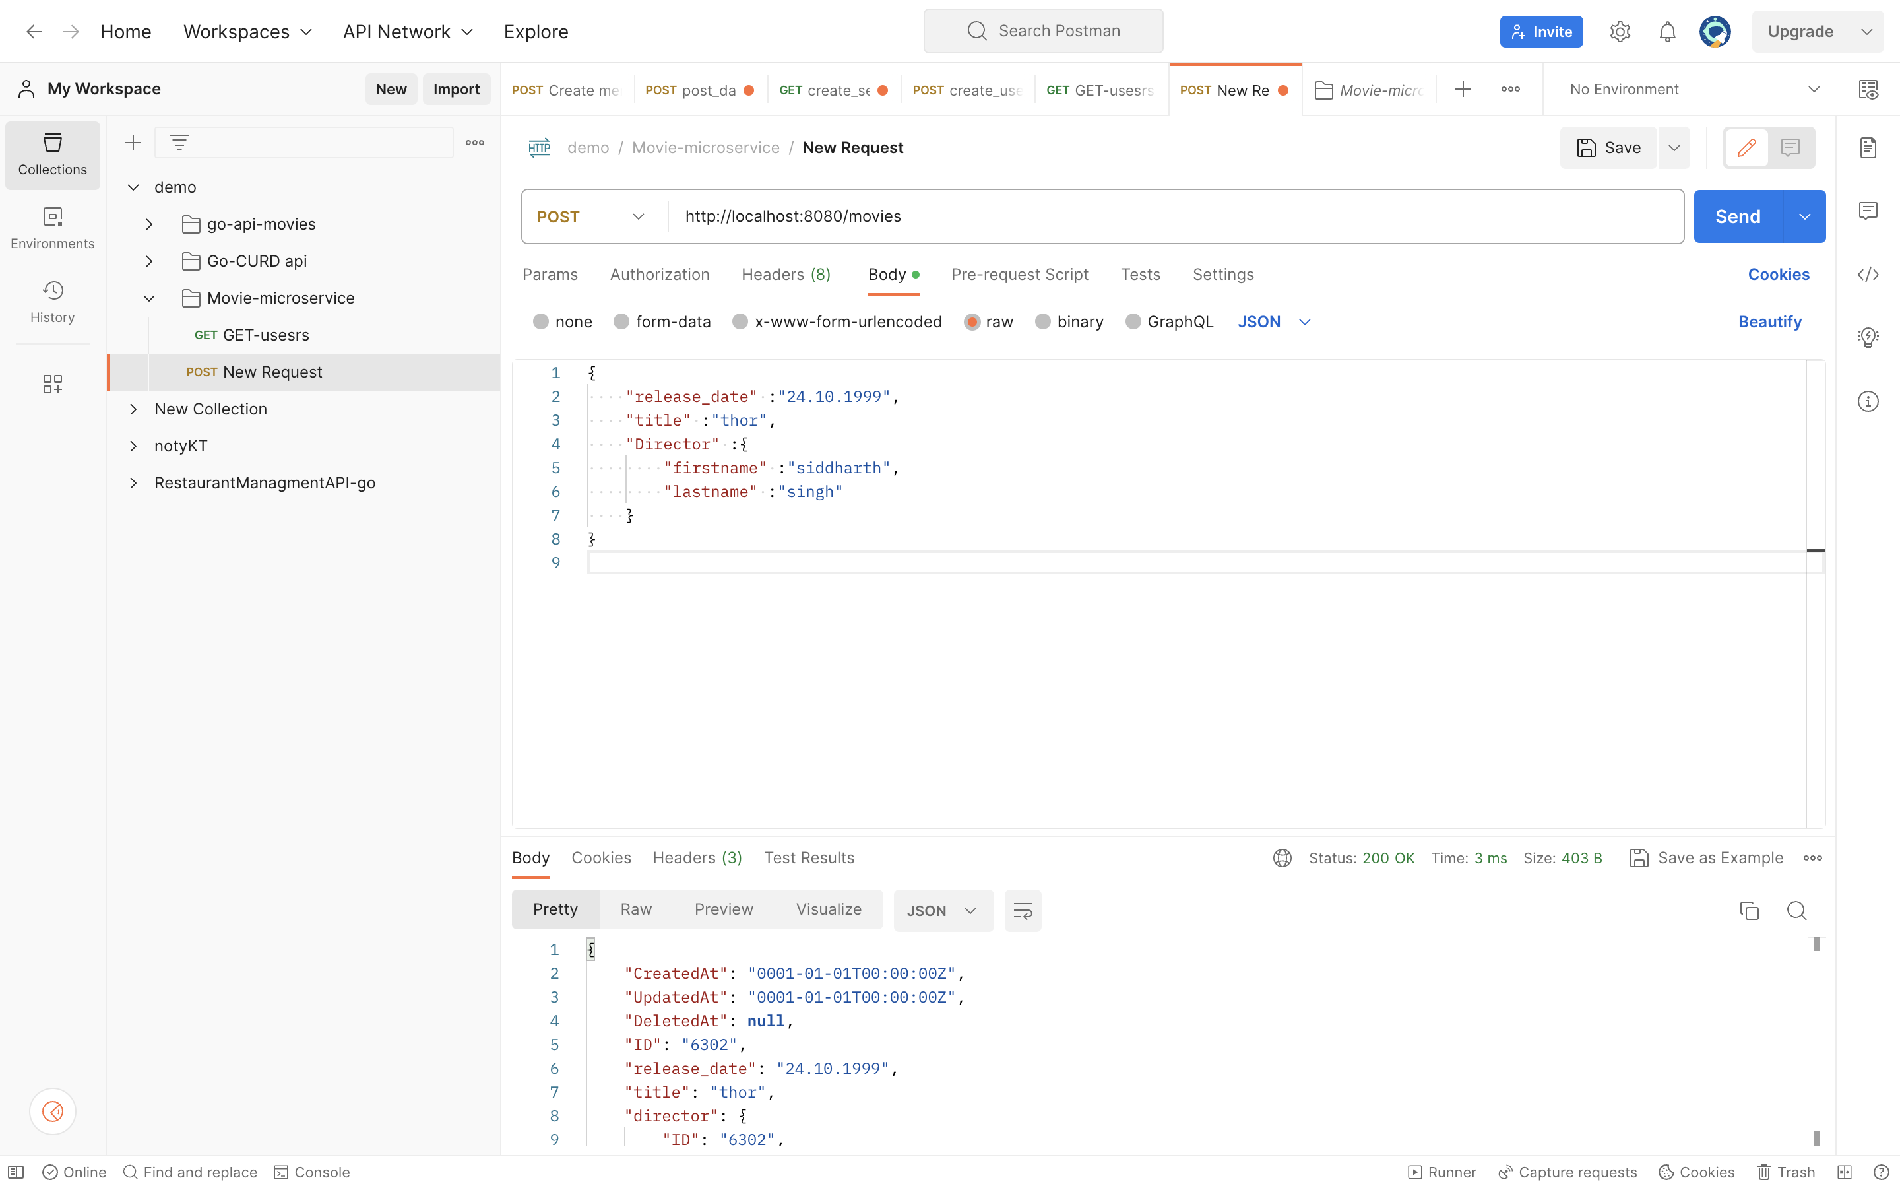This screenshot has width=1900, height=1188.
Task: Switch to the Authorization tab
Action: click(x=660, y=274)
